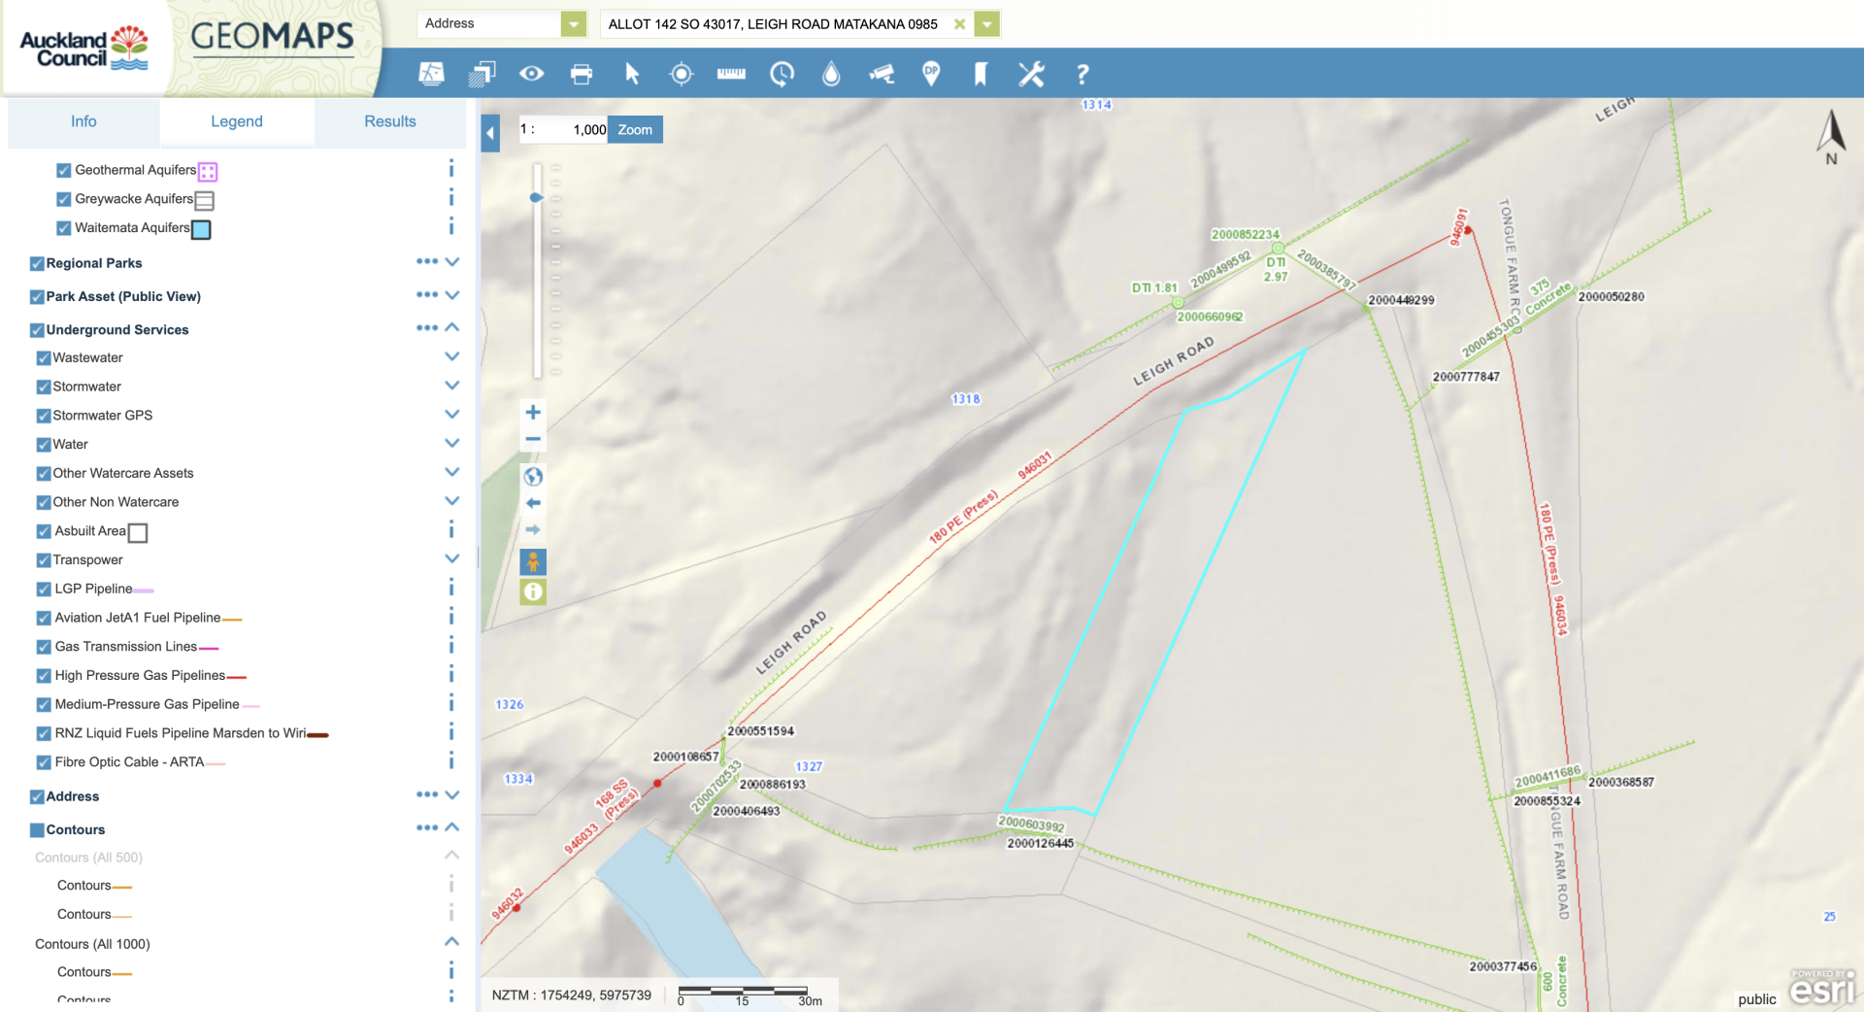Click the bookmark icon in the toolbar

[x=981, y=74]
